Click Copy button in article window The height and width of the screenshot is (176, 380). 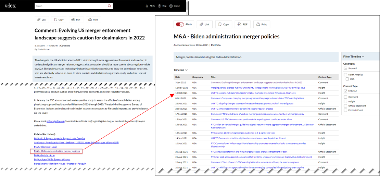coord(59,20)
